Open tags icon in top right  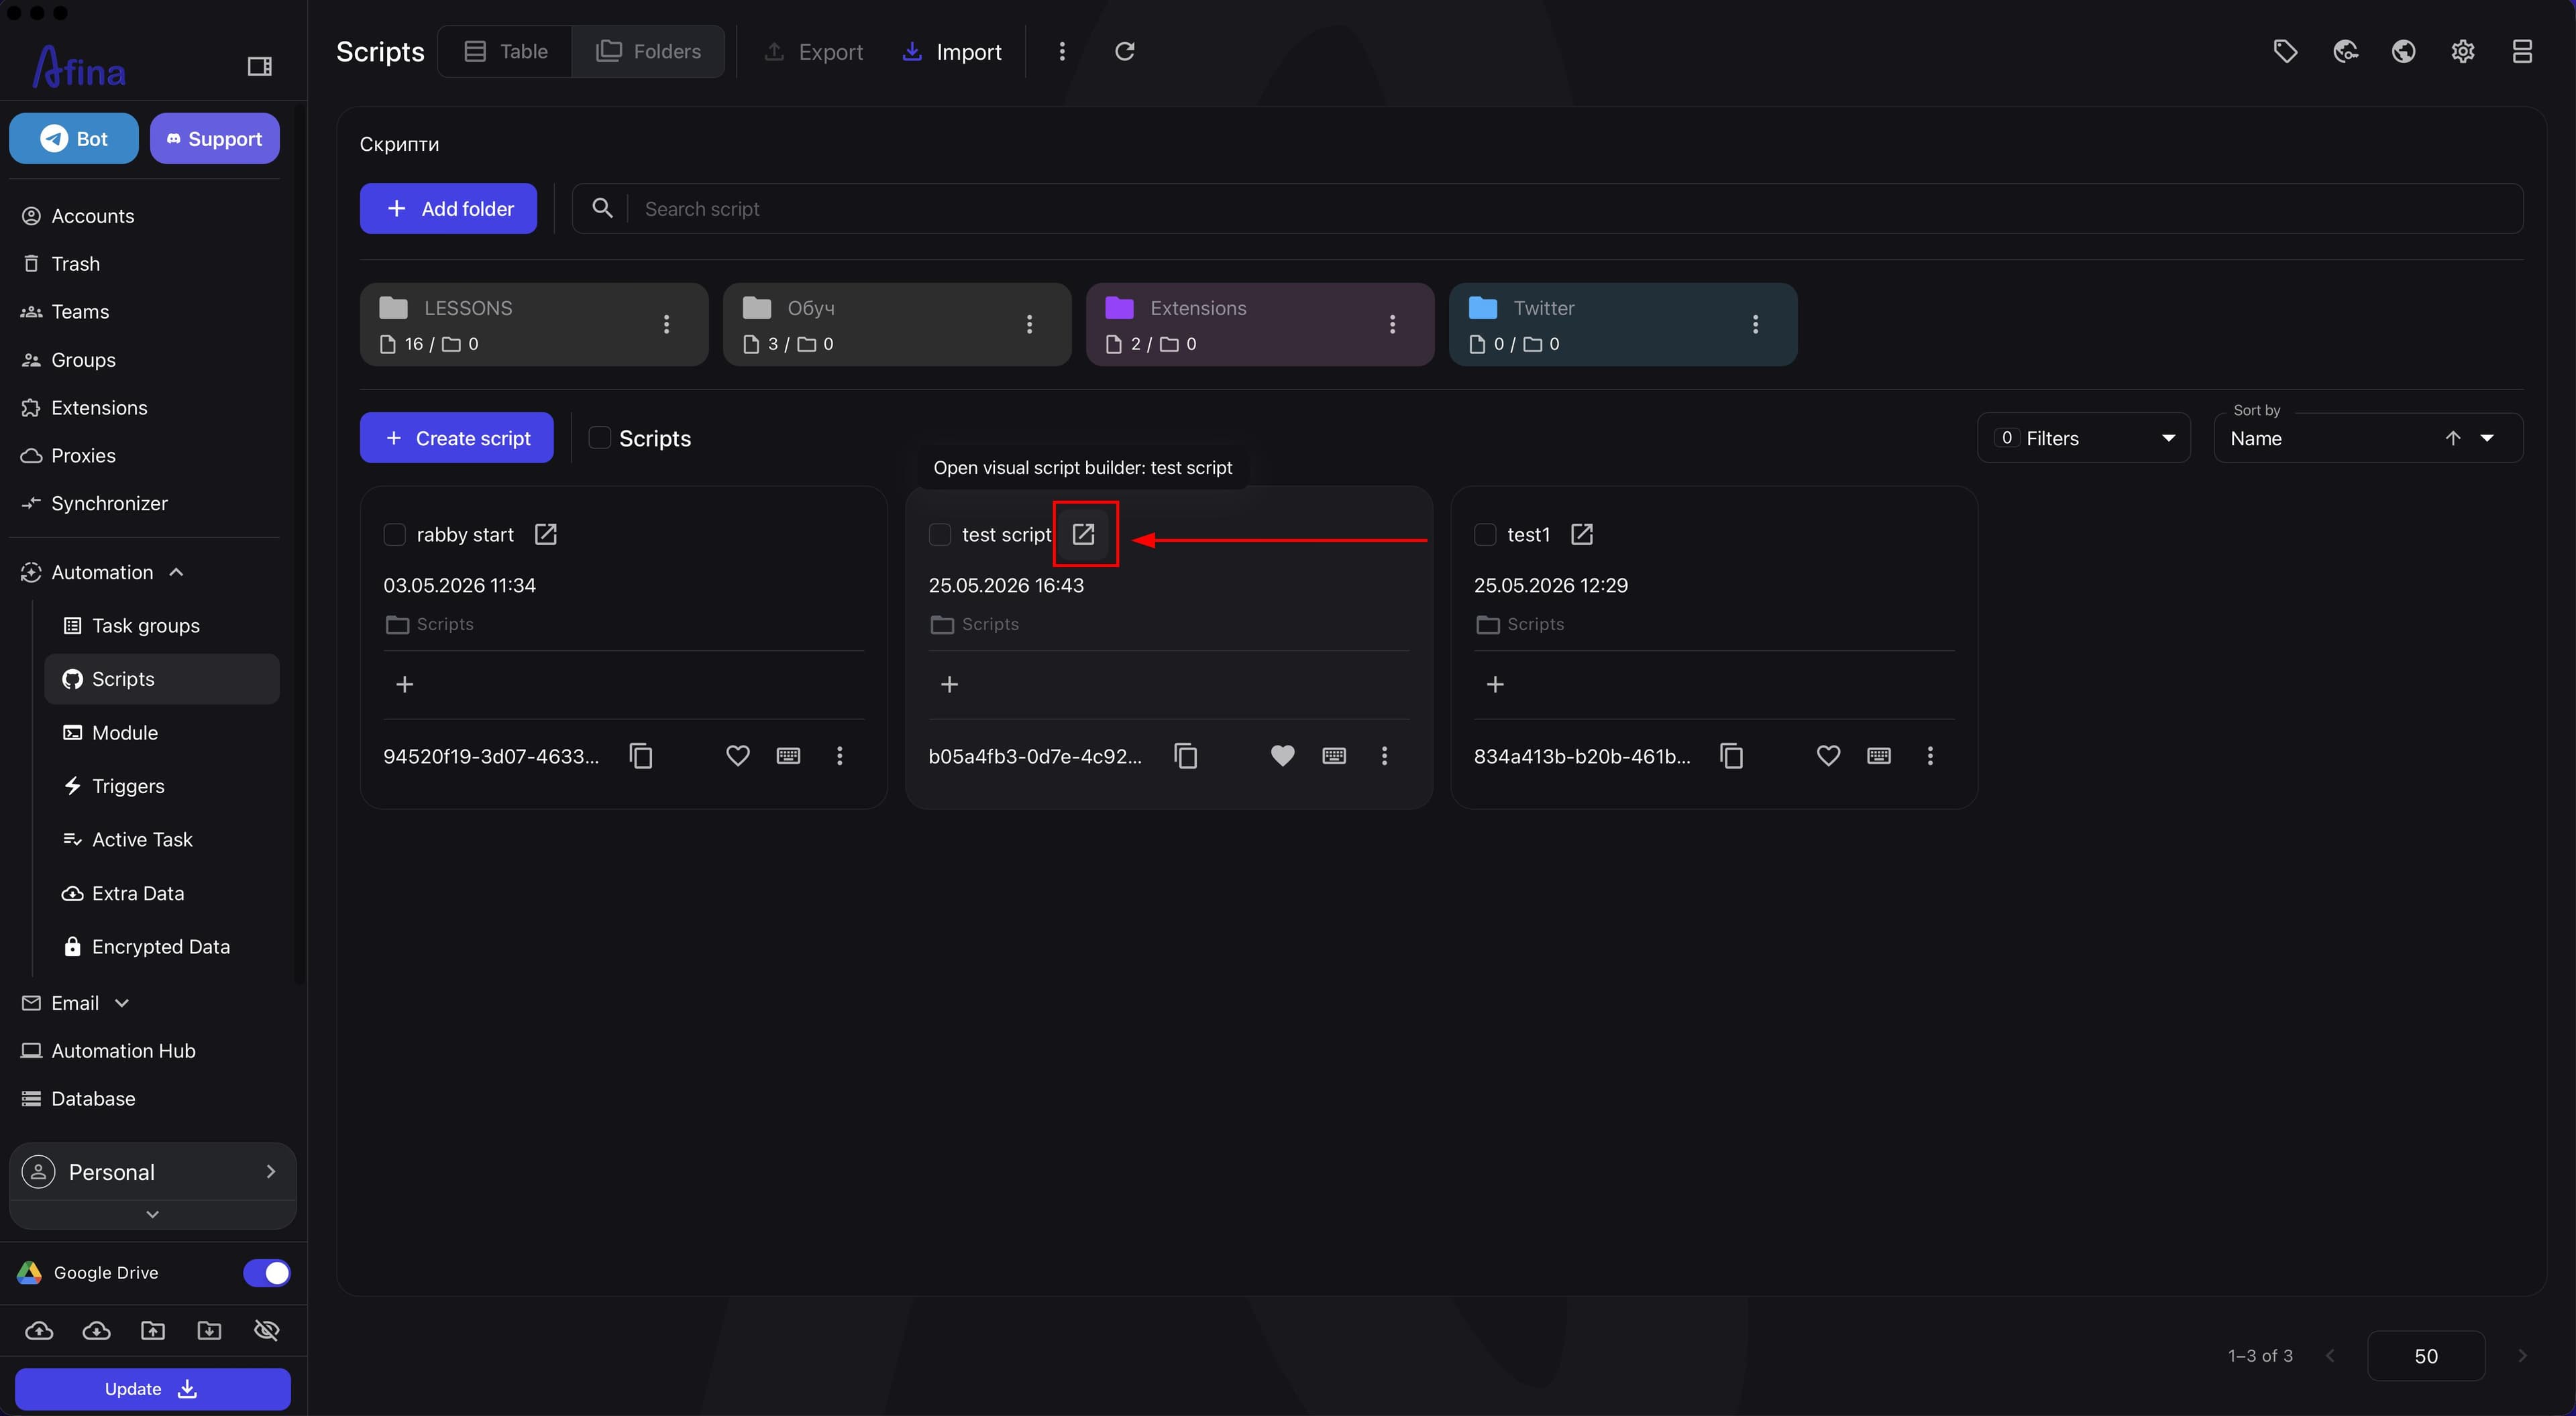click(2285, 51)
